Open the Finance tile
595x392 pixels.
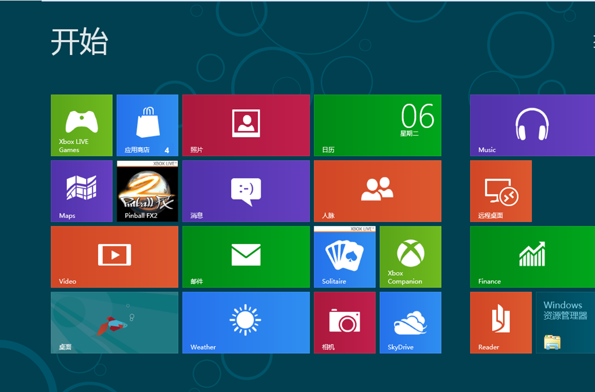pyautogui.click(x=532, y=257)
